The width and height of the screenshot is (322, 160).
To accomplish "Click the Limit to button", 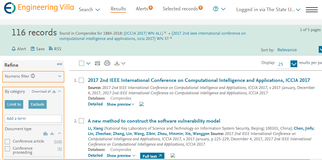I will (x=14, y=104).
